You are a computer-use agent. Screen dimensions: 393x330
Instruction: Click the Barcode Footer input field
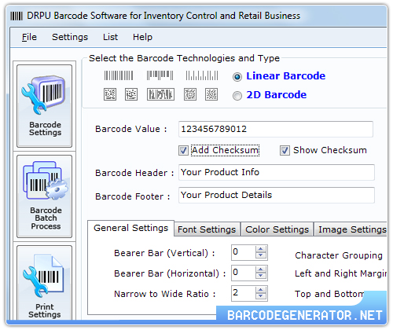[x=277, y=195]
